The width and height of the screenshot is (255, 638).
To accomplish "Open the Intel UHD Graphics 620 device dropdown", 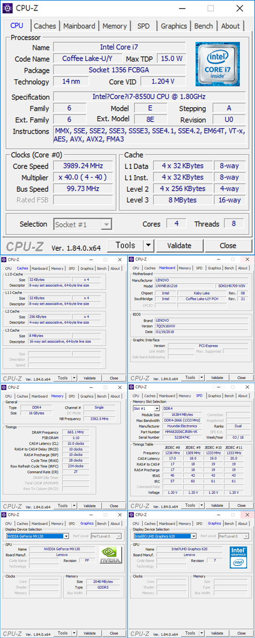I will [193, 536].
